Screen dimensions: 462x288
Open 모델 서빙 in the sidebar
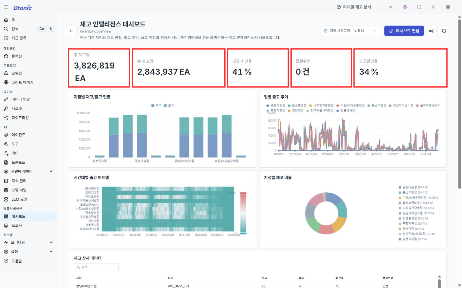(x=28, y=190)
